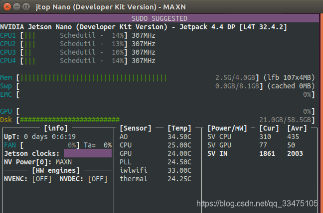Image resolution: width=323 pixels, height=213 pixels.
Task: Click the UpT uptime value
Action: point(50,137)
